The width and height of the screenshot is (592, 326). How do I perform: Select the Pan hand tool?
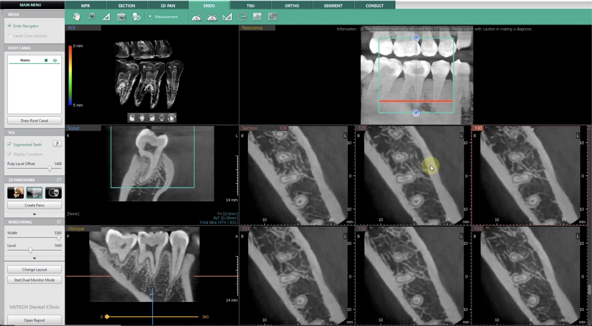click(76, 17)
